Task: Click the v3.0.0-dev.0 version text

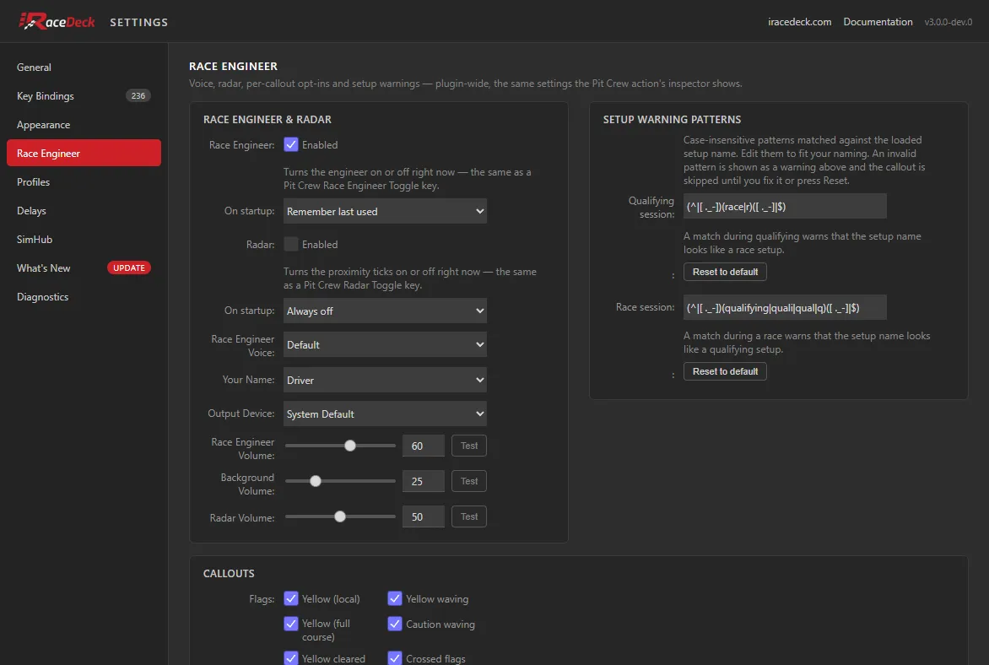Action: tap(948, 22)
